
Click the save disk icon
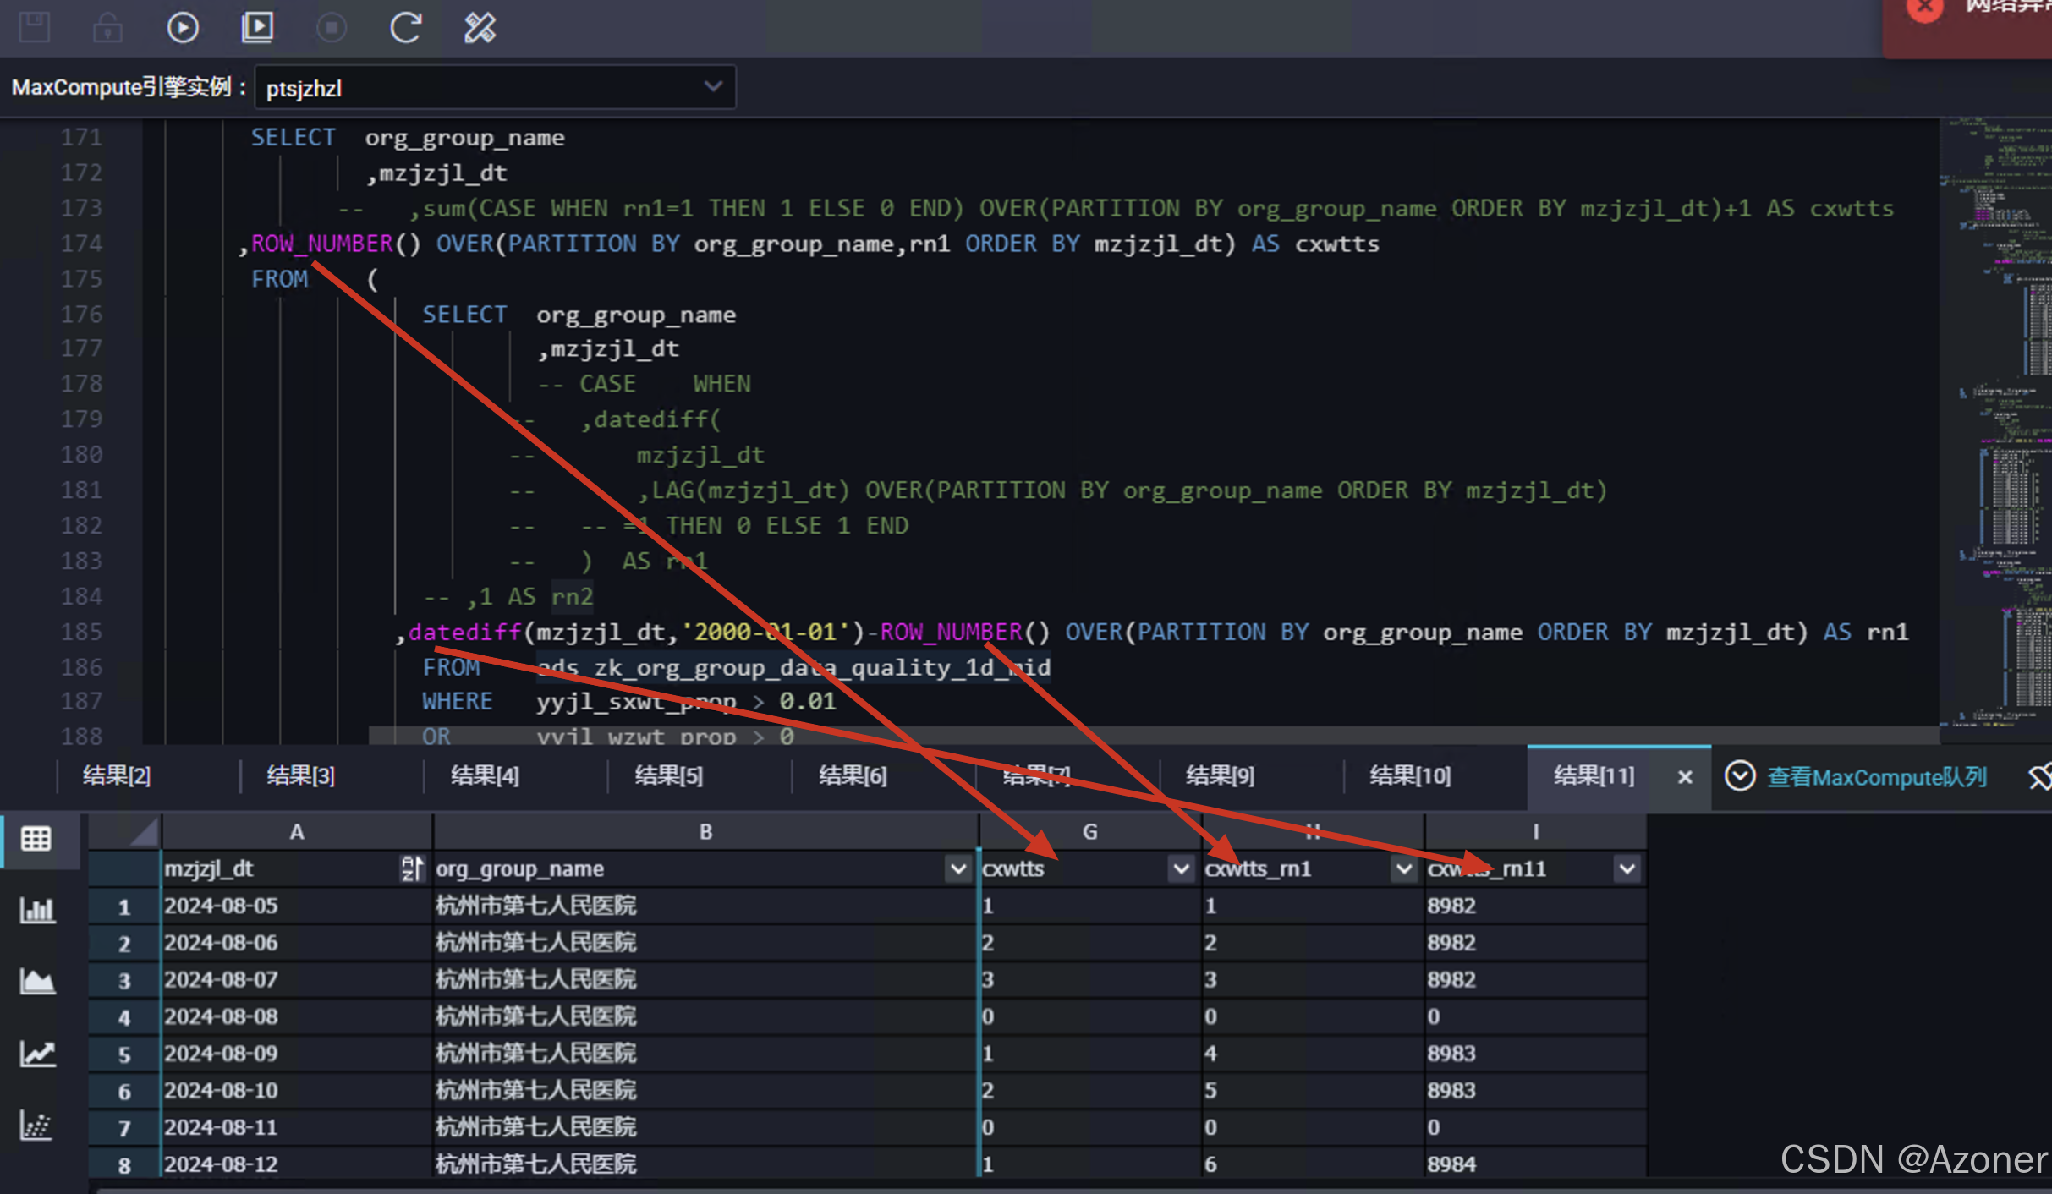point(35,28)
